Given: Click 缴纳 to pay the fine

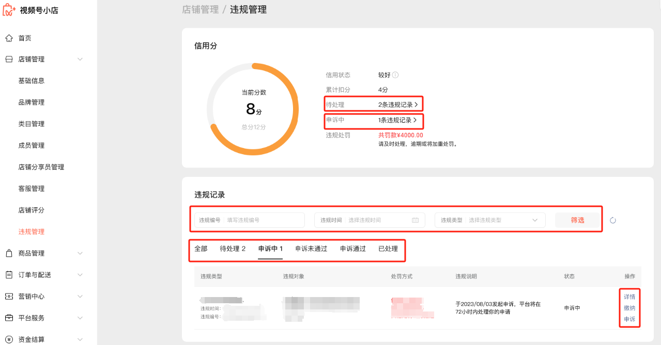Looking at the screenshot, I should (x=629, y=308).
